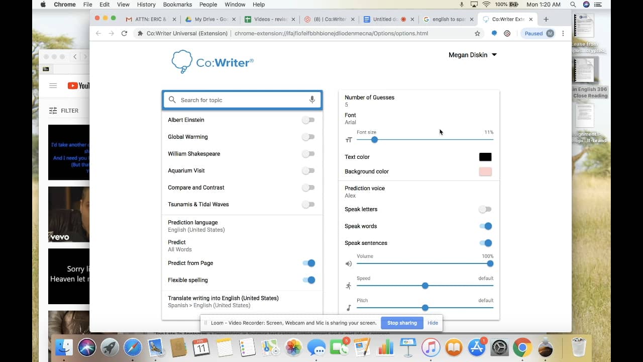Open the Calendar app in the Dock
The height and width of the screenshot is (362, 643).
pos(201,347)
